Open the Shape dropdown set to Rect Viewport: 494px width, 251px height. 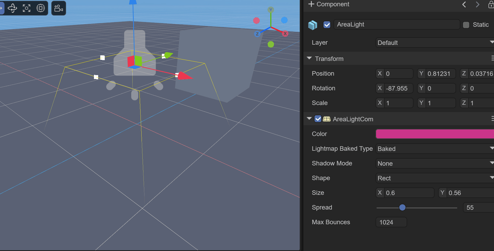(434, 178)
